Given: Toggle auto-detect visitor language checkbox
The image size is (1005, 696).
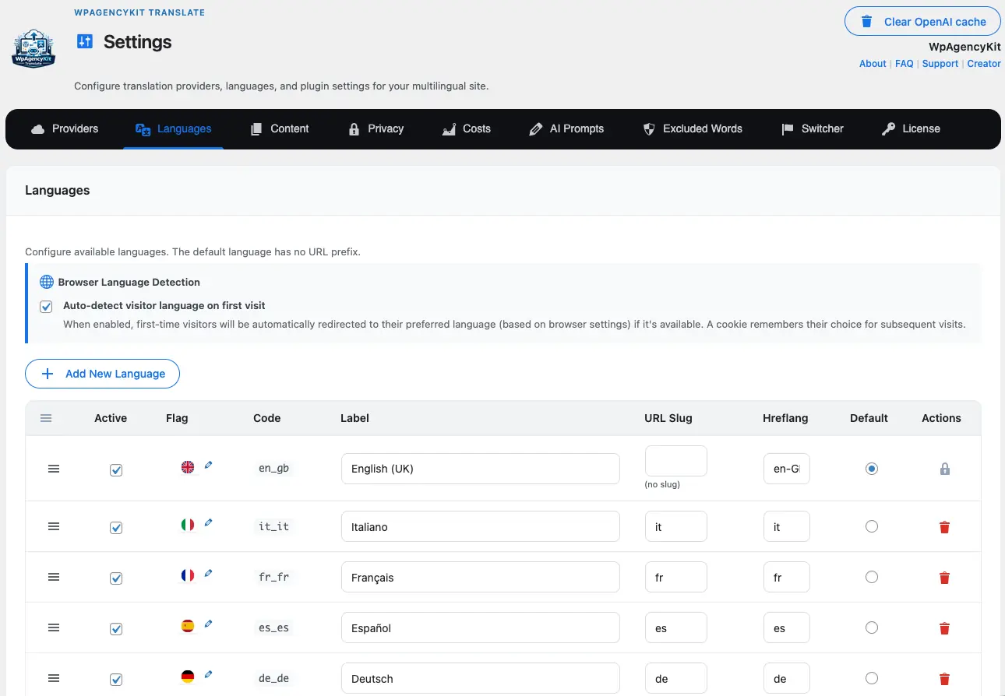Looking at the screenshot, I should (x=46, y=307).
